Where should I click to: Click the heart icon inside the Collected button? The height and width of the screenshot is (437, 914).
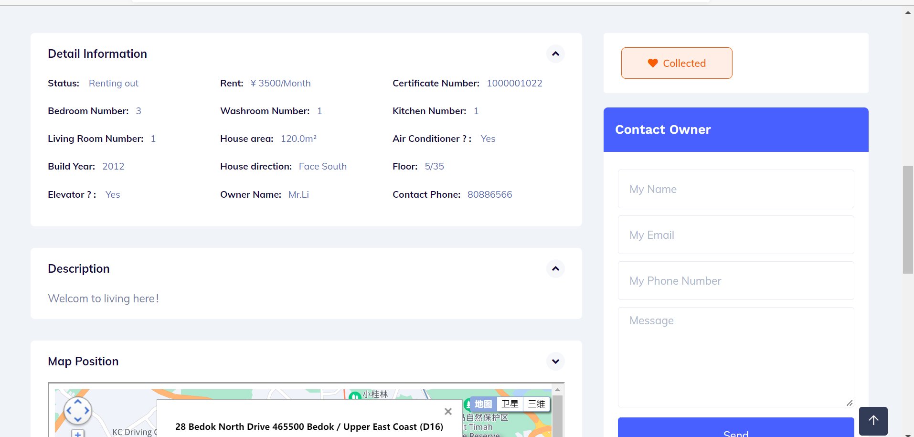652,63
